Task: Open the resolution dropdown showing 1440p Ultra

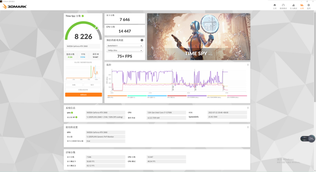Action: (x=125, y=50)
